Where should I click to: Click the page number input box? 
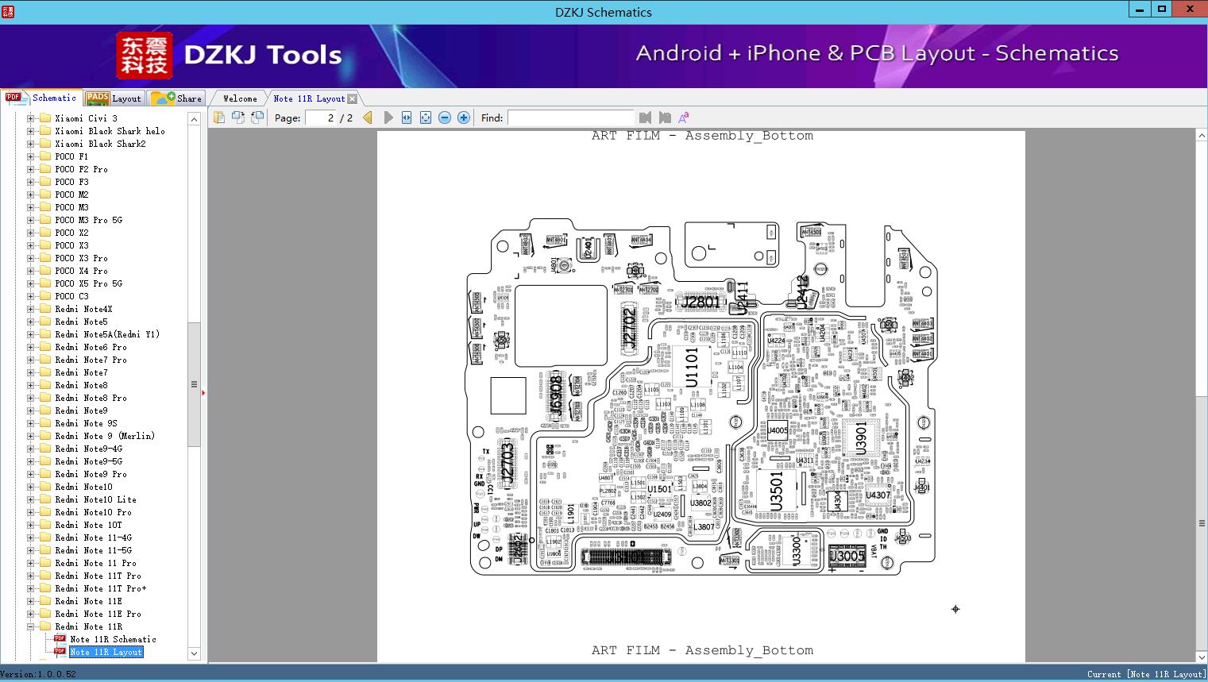pos(321,118)
